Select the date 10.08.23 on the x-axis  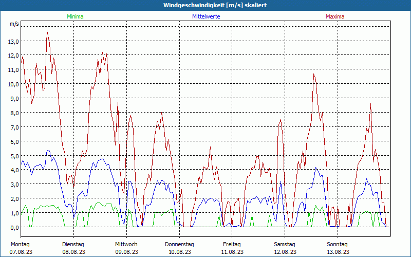179,252
